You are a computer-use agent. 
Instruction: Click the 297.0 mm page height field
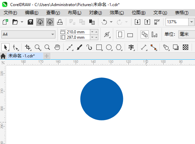pos(78,37)
